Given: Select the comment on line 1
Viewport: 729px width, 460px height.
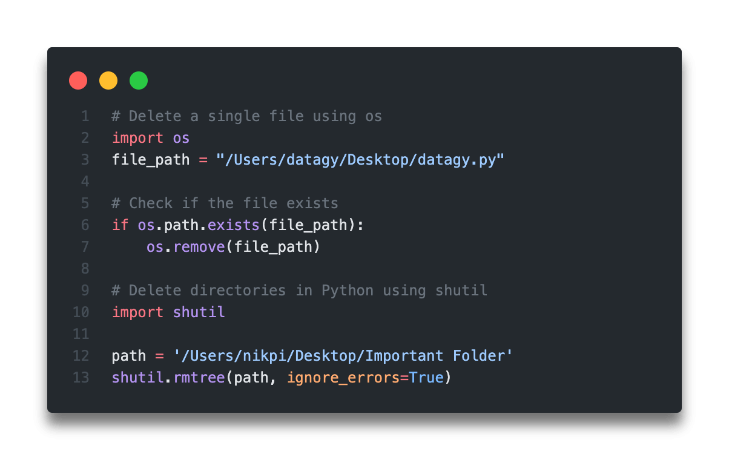Looking at the screenshot, I should [246, 116].
